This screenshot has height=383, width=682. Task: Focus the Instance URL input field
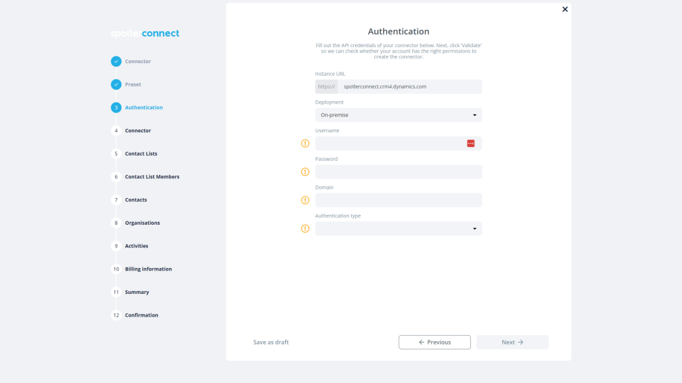click(x=410, y=86)
